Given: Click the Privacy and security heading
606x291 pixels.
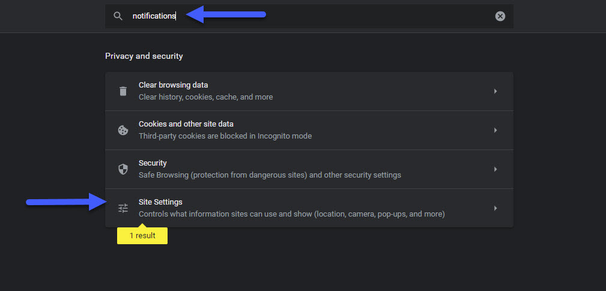Looking at the screenshot, I should (144, 56).
